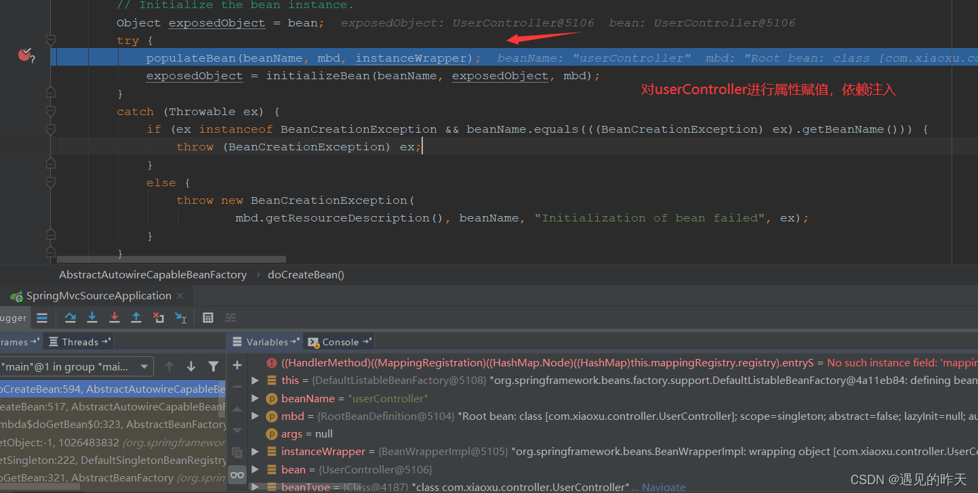978x493 pixels.
Task: Click the red error icon on the watch expression
Action: tap(272, 363)
